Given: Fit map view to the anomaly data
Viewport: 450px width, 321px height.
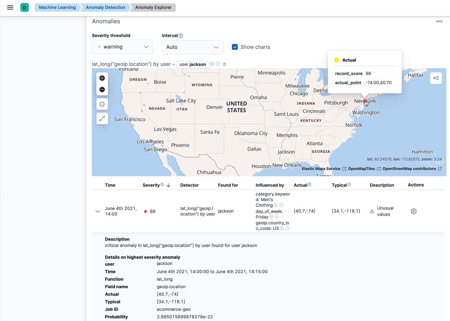Looking at the screenshot, I should (102, 104).
